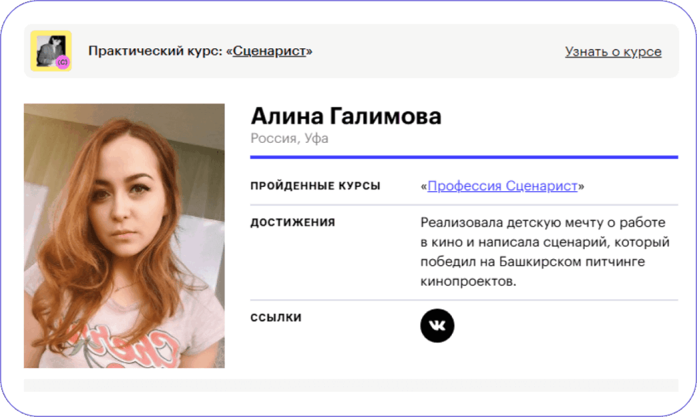Click the achievements description text
697x417 pixels.
click(x=543, y=251)
